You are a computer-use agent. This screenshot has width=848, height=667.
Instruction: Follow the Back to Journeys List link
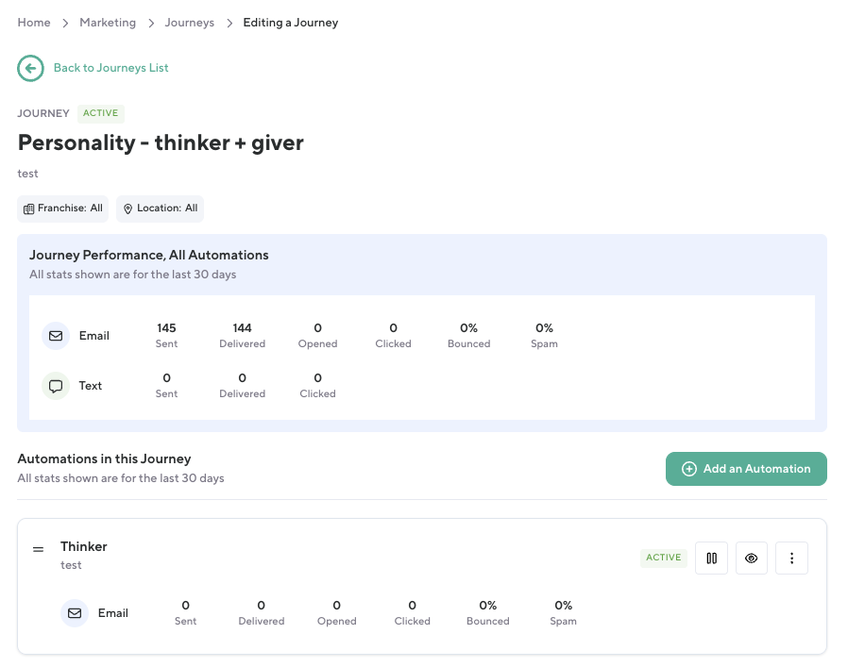point(110,68)
